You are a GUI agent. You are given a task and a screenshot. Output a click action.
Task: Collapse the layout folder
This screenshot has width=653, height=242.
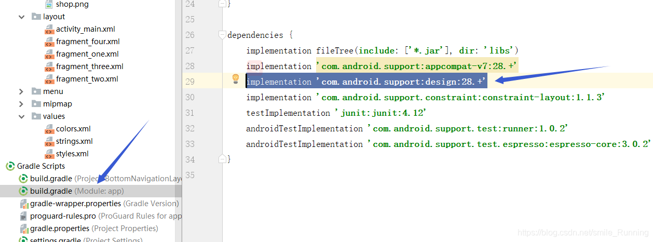click(x=21, y=17)
